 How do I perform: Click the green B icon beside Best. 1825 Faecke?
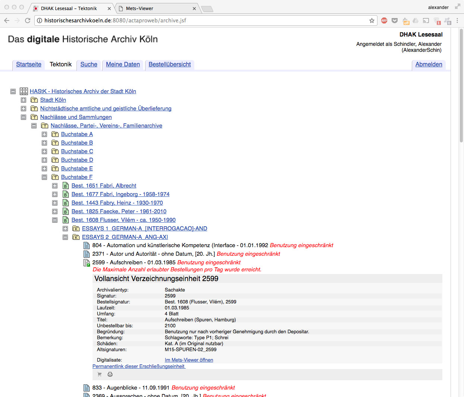click(x=66, y=211)
